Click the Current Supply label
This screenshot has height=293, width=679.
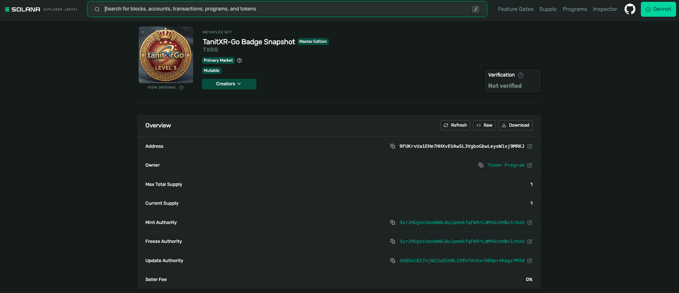[162, 203]
